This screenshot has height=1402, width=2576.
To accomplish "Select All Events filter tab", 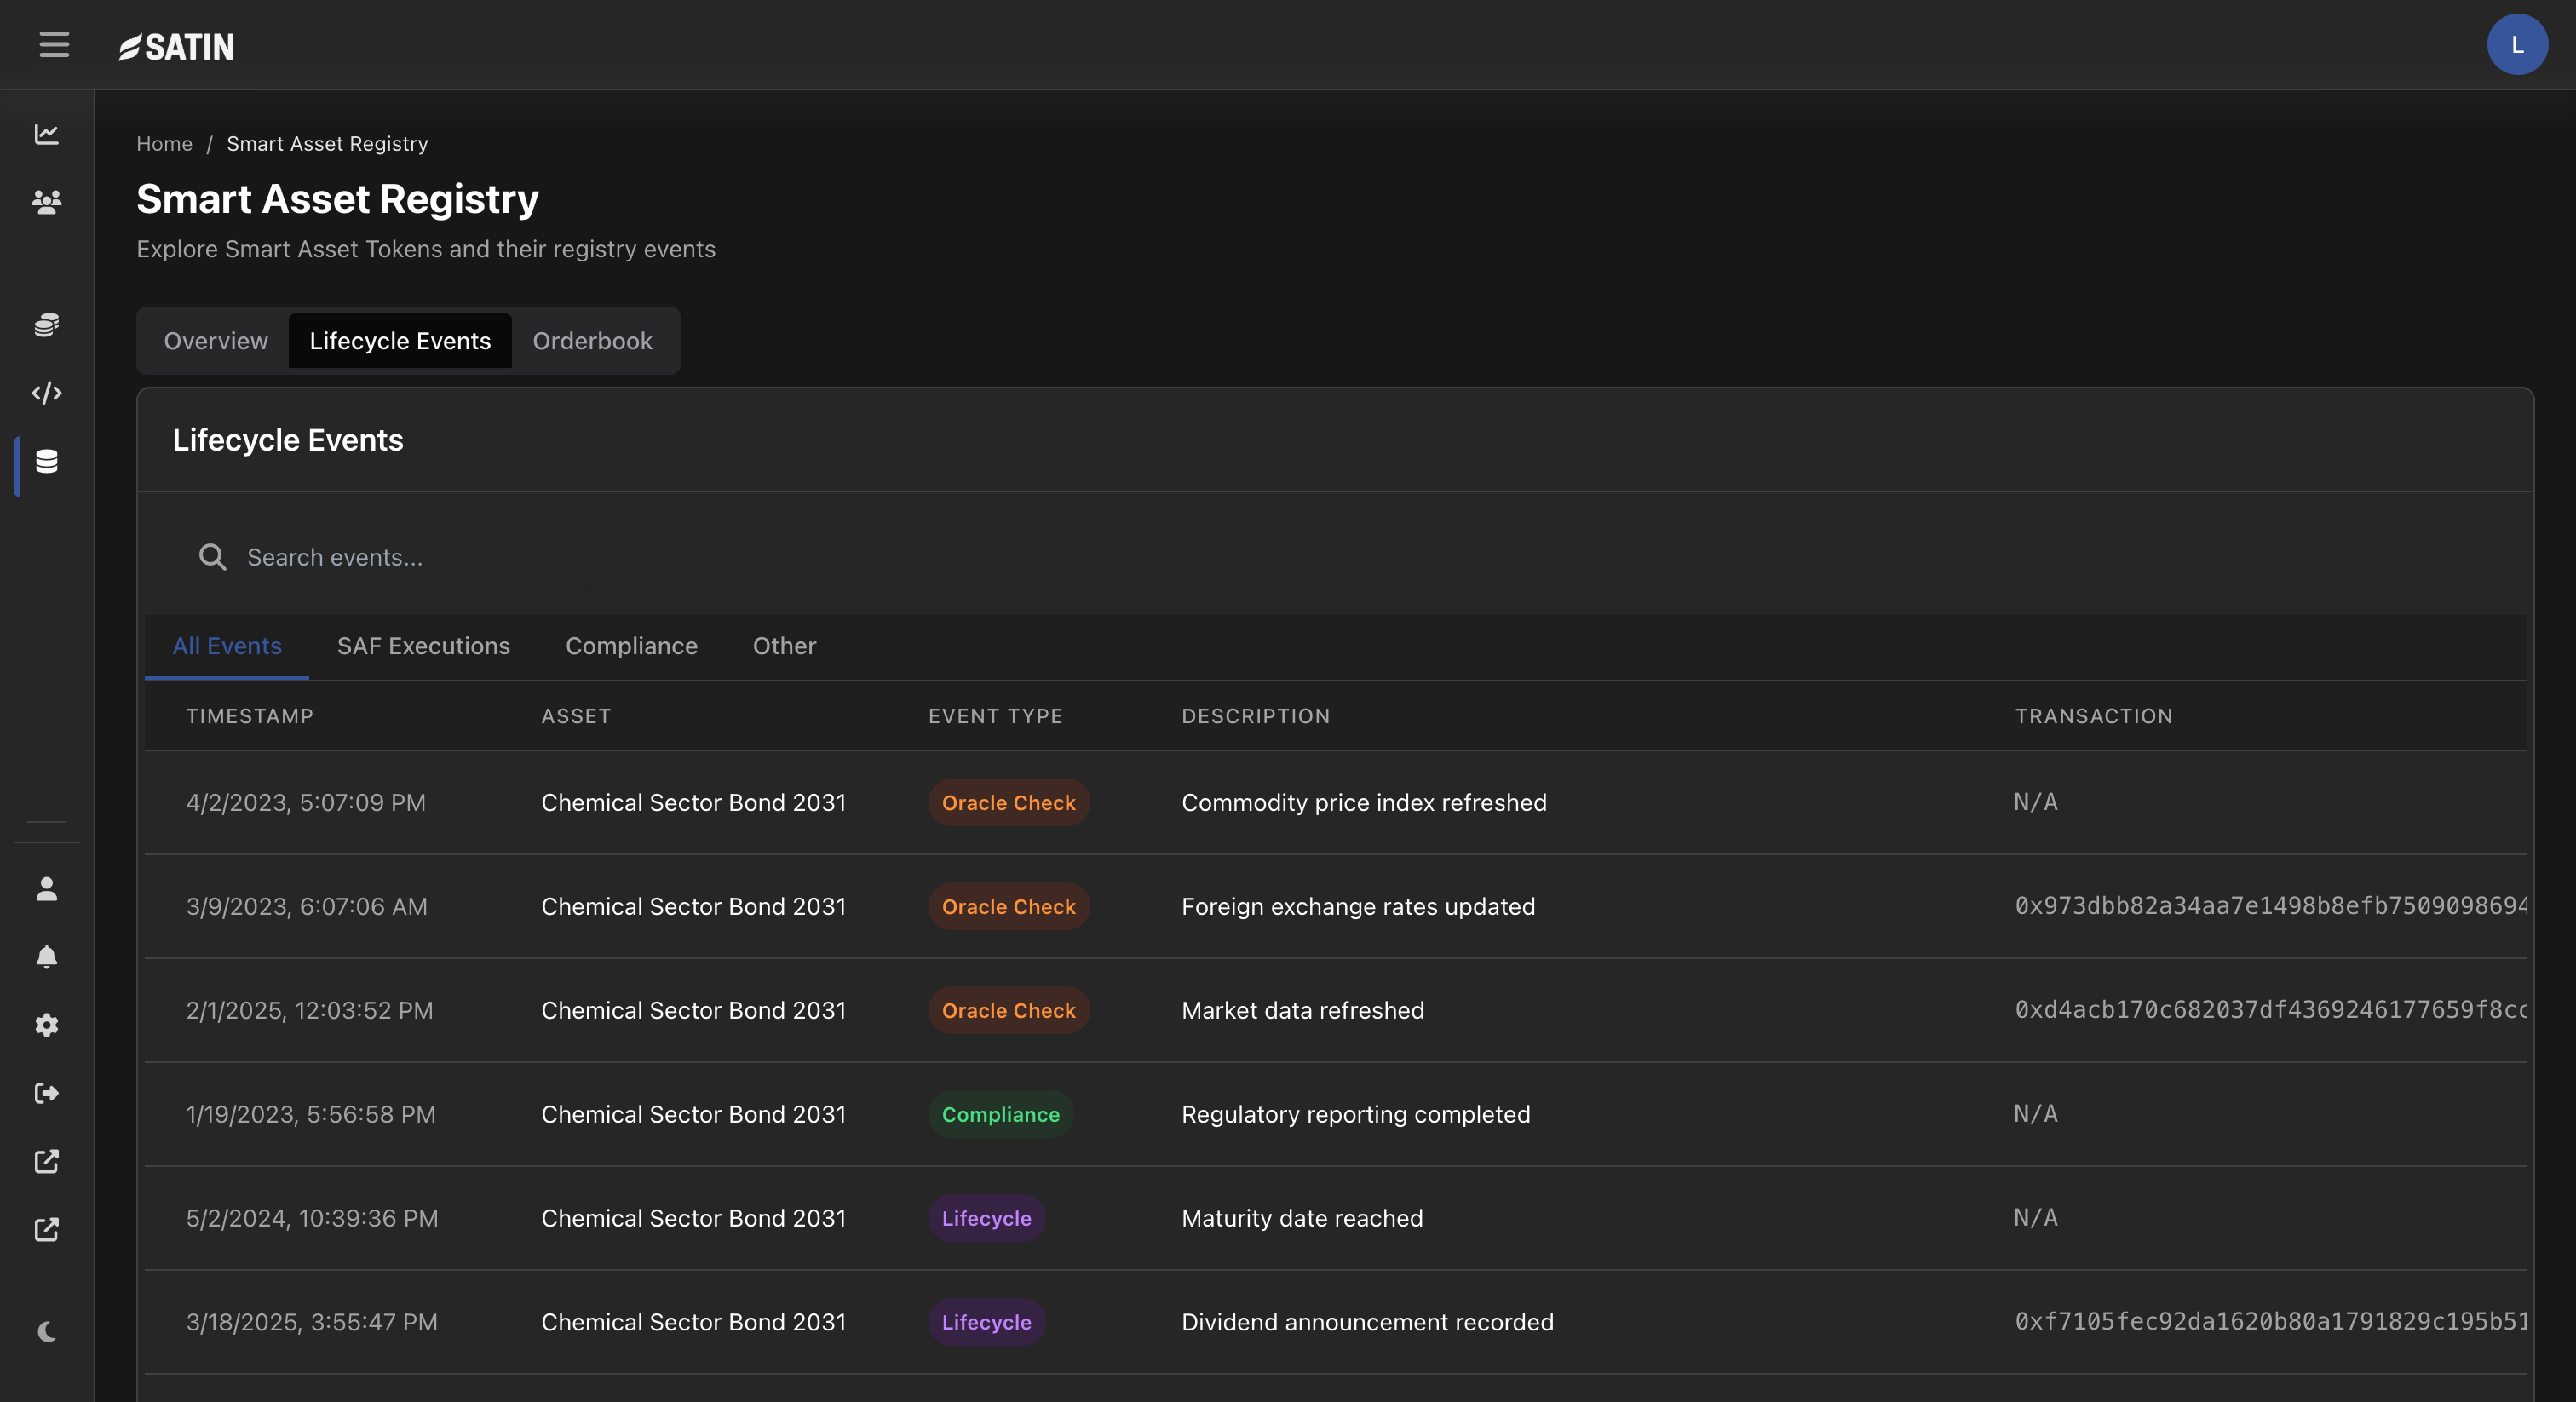I will 227,646.
